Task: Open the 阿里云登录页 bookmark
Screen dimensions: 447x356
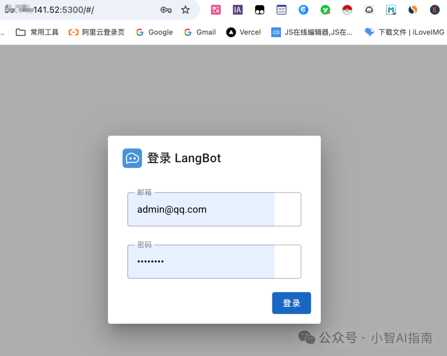Action: pyautogui.click(x=96, y=32)
